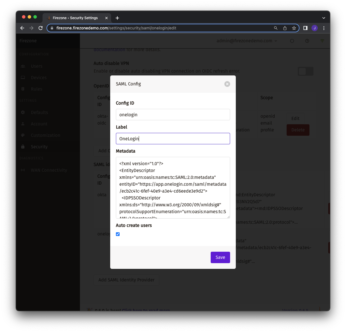This screenshot has width=346, height=332.
Task: Open Devices in sidebar
Action: coord(39,78)
